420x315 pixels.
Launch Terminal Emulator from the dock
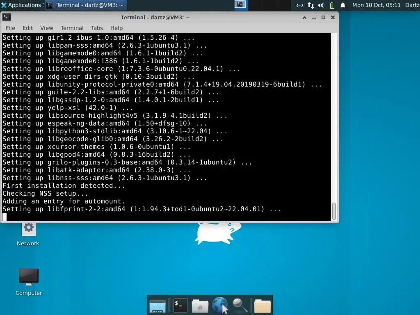pyautogui.click(x=180, y=306)
